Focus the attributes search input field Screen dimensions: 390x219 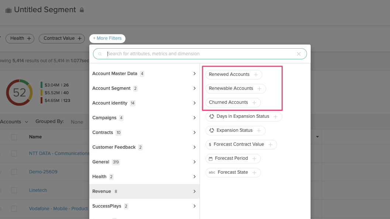point(200,54)
